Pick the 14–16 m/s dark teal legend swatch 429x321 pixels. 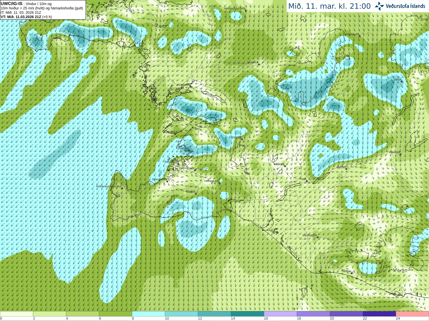pyautogui.click(x=248, y=314)
